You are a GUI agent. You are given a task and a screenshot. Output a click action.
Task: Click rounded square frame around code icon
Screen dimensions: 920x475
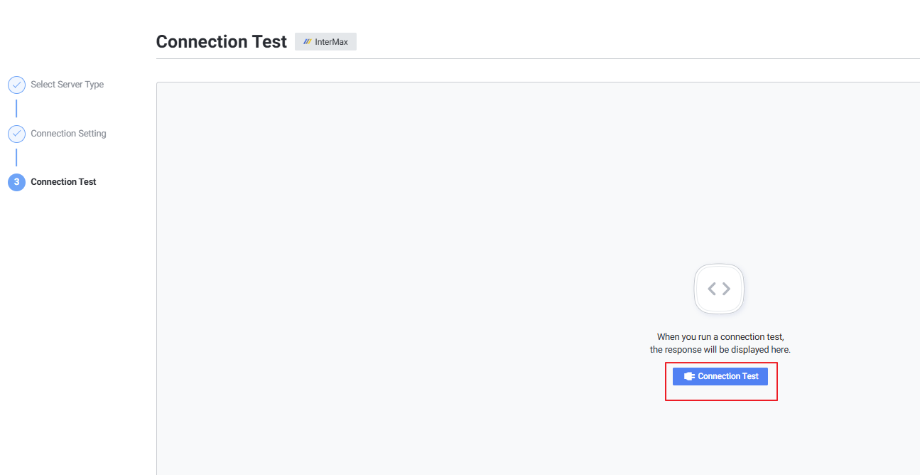pos(699,272)
